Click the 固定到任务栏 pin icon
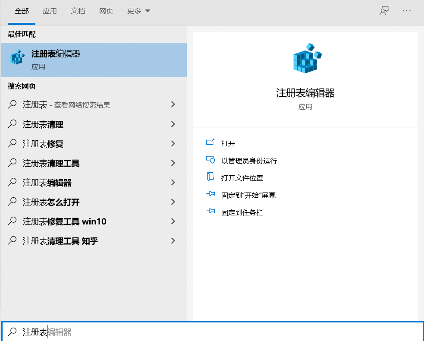 [x=211, y=212]
